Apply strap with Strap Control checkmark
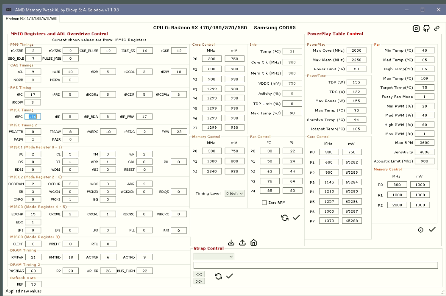 pos(229,276)
